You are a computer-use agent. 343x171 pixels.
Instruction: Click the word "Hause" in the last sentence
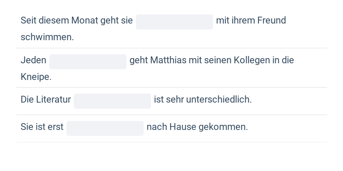(x=183, y=127)
